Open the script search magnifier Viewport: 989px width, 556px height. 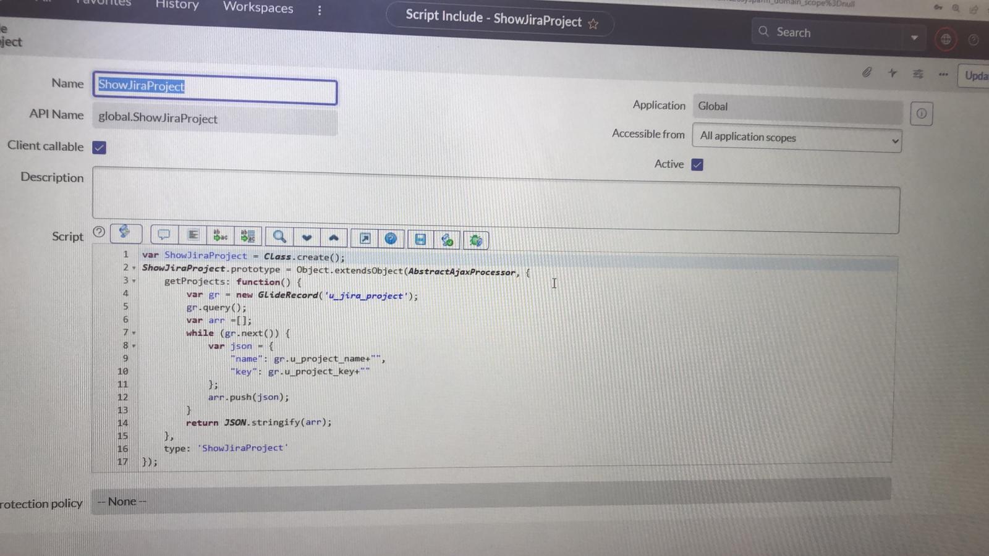click(279, 237)
